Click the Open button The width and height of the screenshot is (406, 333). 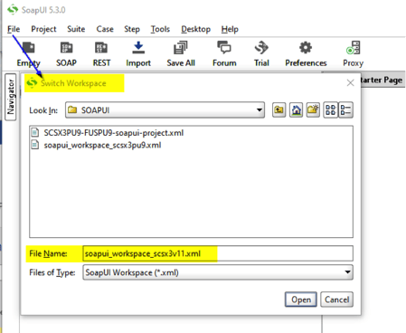[301, 300]
